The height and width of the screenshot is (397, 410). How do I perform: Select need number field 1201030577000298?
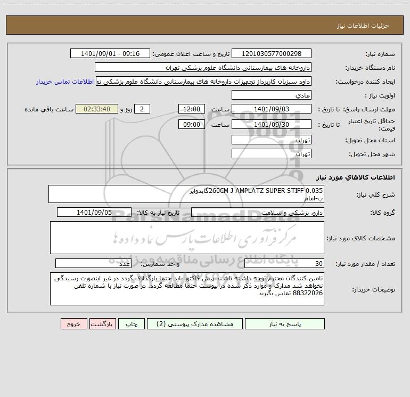pos(272,53)
